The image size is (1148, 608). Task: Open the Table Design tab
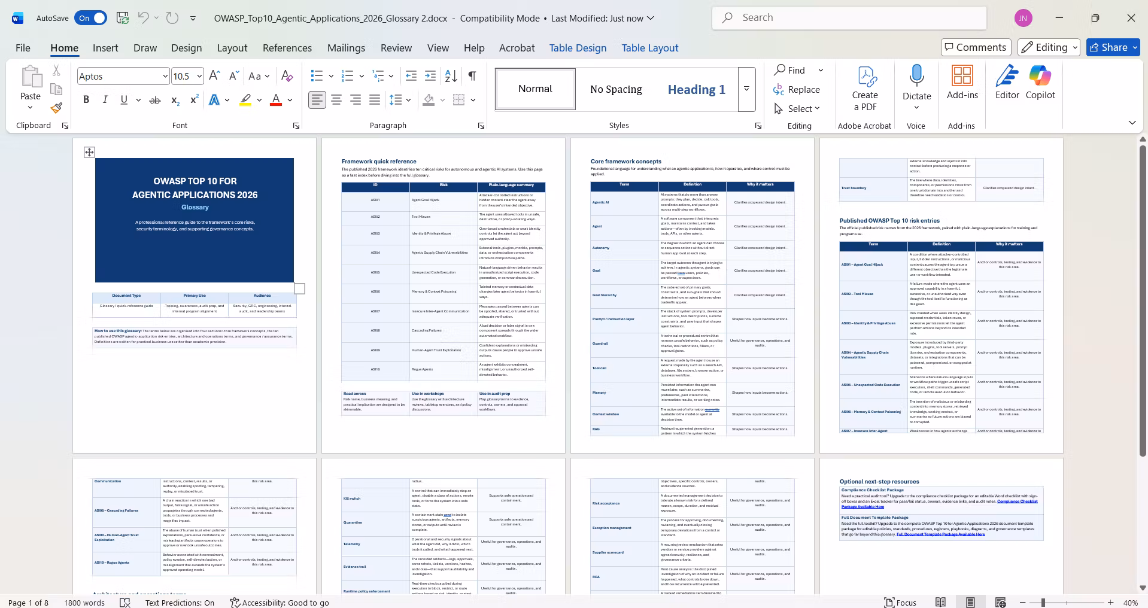coord(578,48)
